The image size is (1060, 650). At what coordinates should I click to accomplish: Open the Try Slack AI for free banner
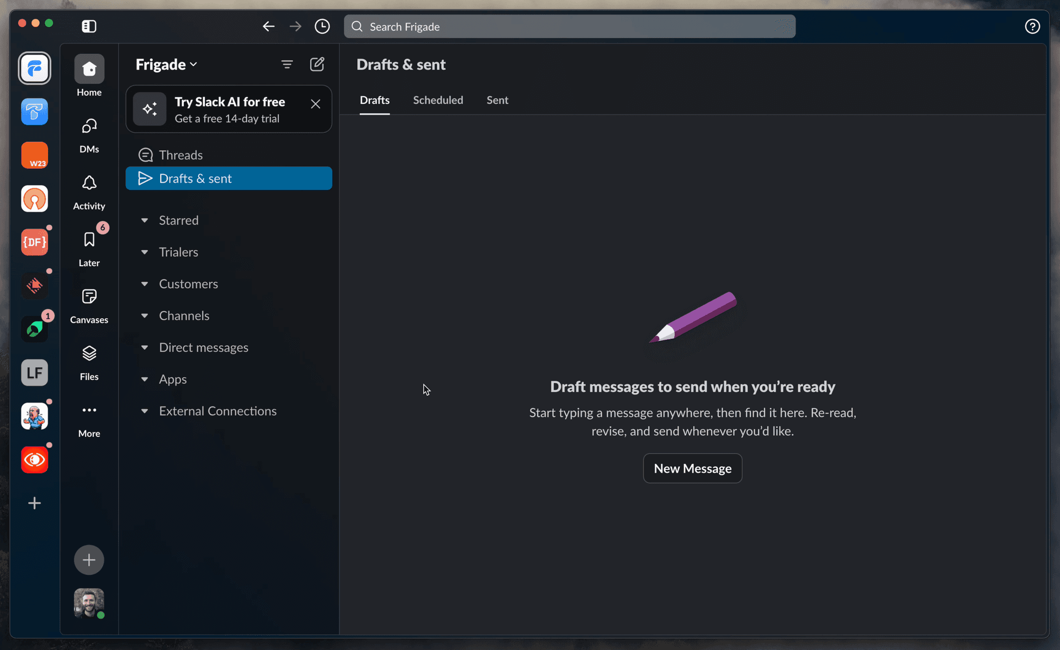pos(229,109)
